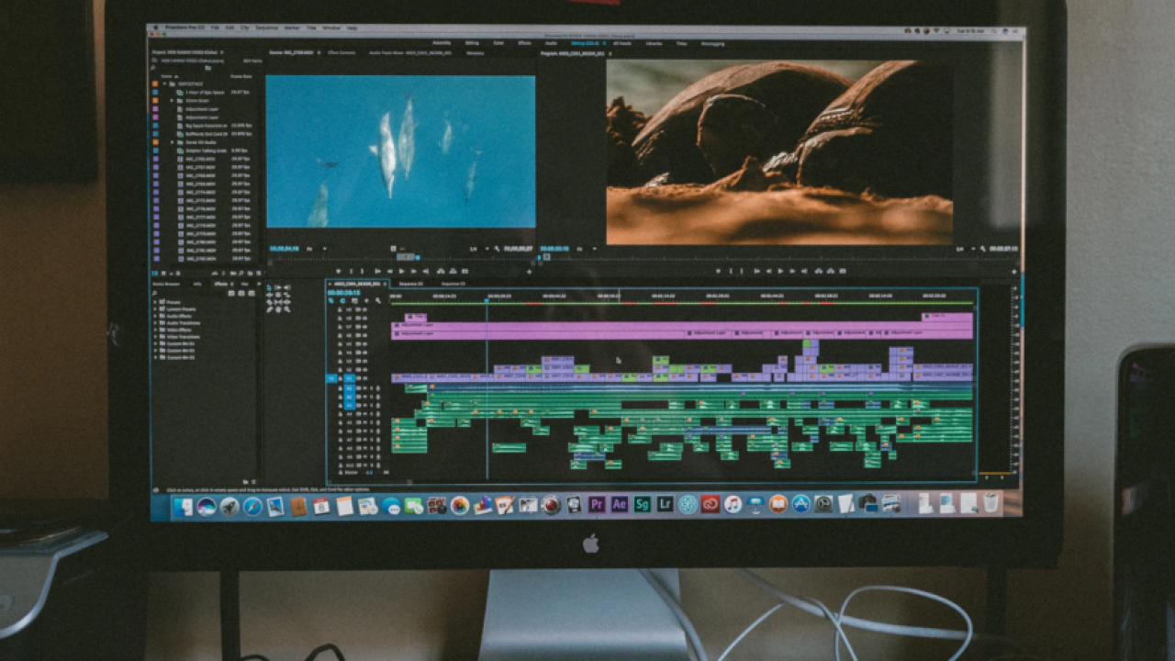Expand the Presets folder in Effects
Screen dimensions: 1175x661
tap(155, 302)
